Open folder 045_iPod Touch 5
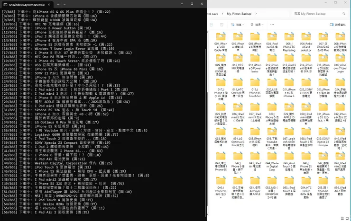Screen dimensions: 351x221 pos(289,162)
